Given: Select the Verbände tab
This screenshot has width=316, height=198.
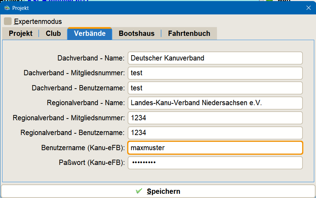Looking at the screenshot, I should point(90,33).
